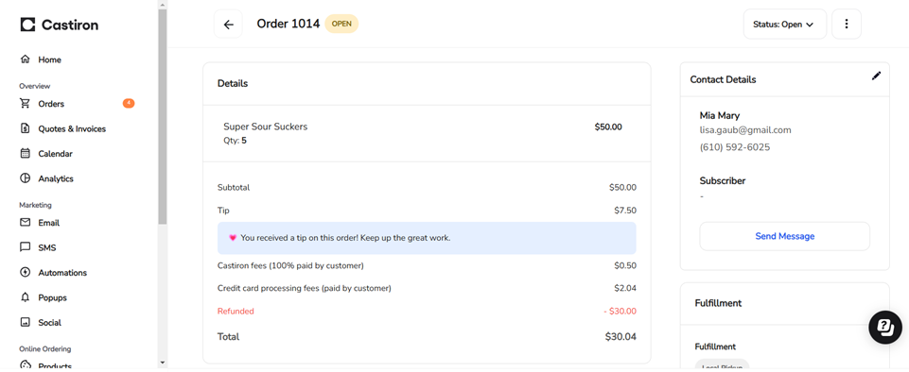Click the Analytics pie chart icon

point(25,178)
